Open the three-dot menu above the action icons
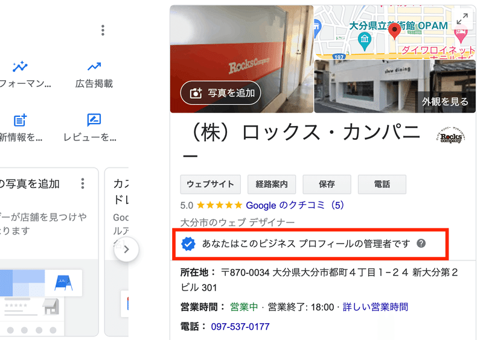This screenshot has width=483, height=340. [x=103, y=30]
